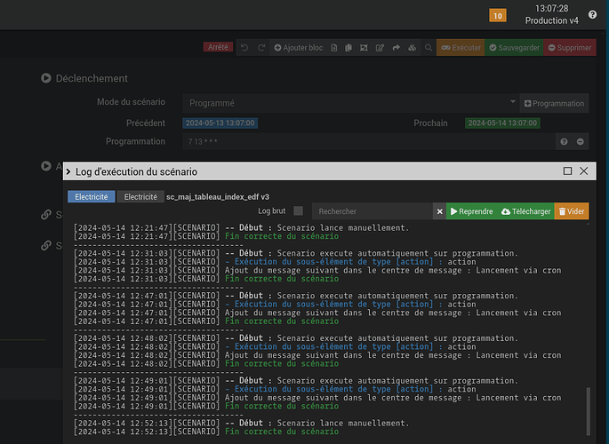Click 12:47:01 Exécution du sous-élément line
Image resolution: width=609 pixels, height=444 pixels.
point(275,304)
